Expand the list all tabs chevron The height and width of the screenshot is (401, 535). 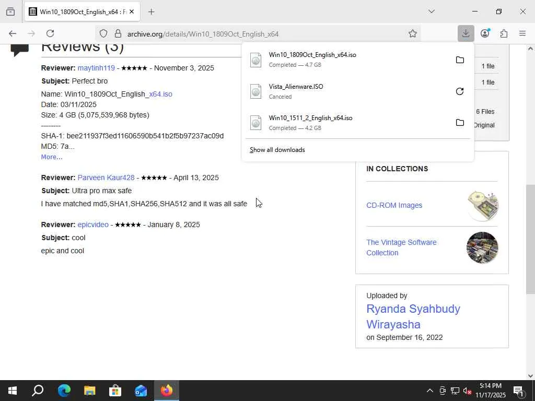431,11
